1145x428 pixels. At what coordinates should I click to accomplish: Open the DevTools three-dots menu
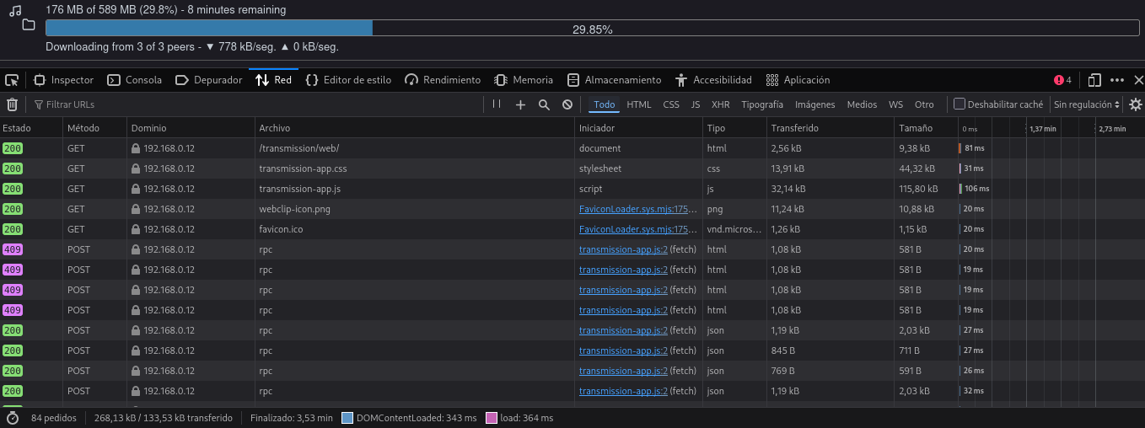pos(1117,80)
